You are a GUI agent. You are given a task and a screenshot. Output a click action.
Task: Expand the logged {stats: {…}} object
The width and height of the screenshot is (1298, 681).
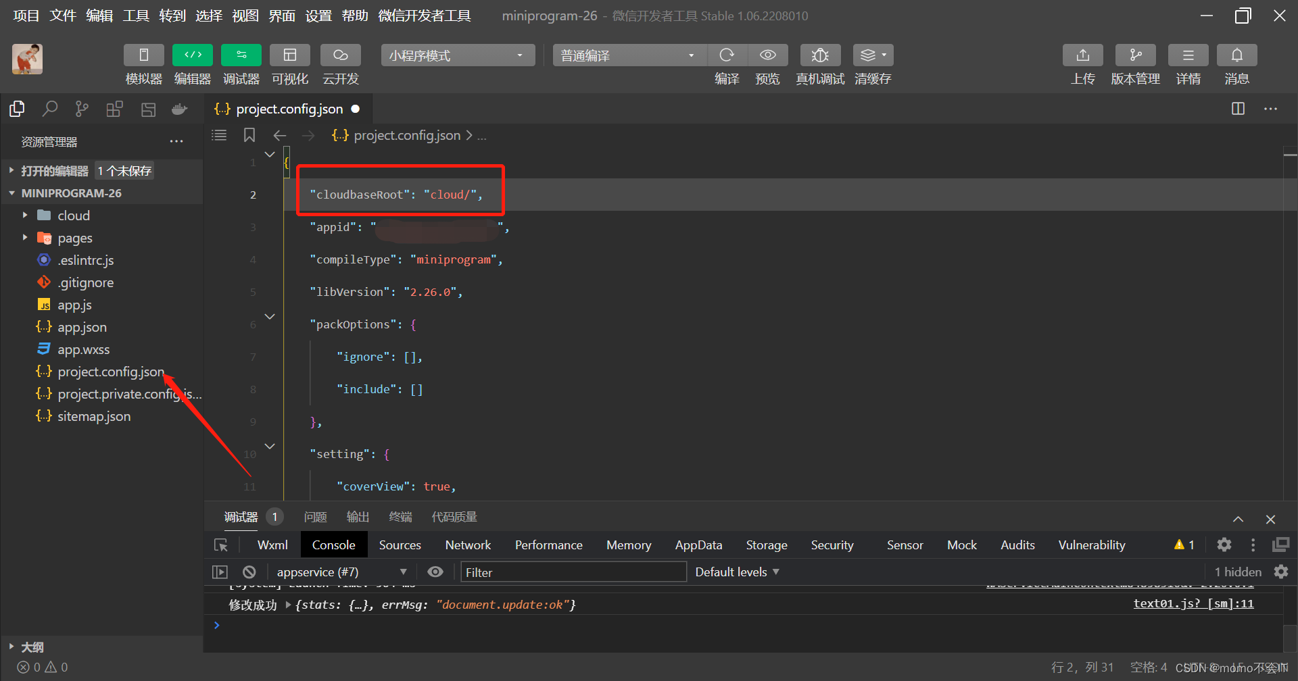pos(289,605)
